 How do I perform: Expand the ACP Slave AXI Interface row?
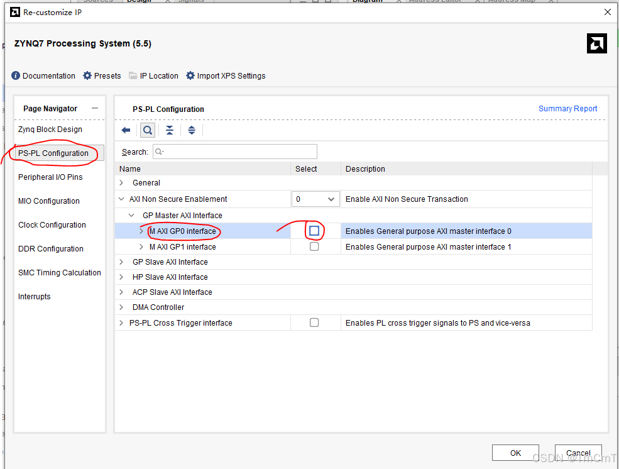click(x=121, y=292)
